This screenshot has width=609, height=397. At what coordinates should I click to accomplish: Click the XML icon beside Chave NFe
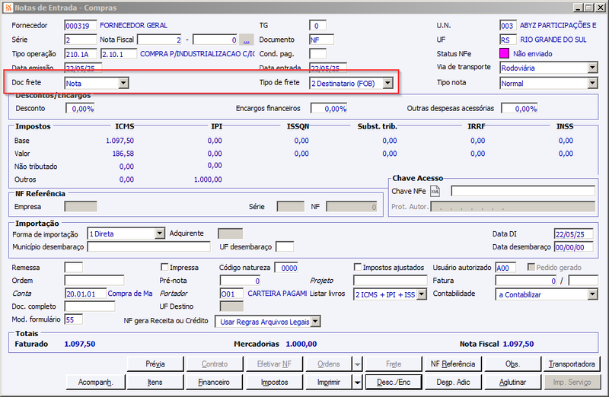435,192
